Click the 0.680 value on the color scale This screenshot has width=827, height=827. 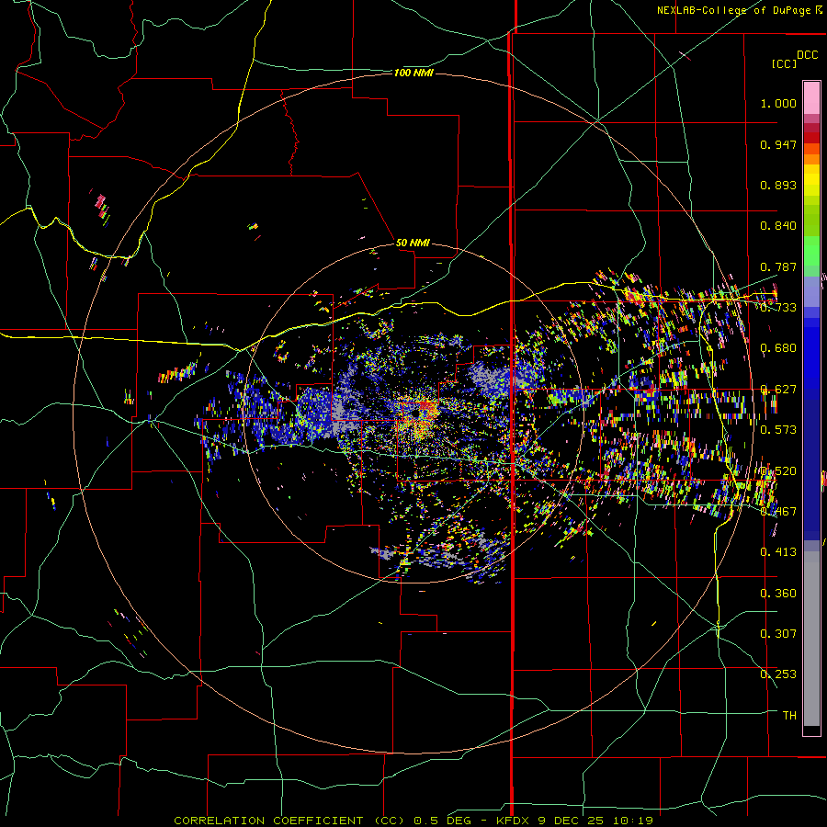[778, 348]
